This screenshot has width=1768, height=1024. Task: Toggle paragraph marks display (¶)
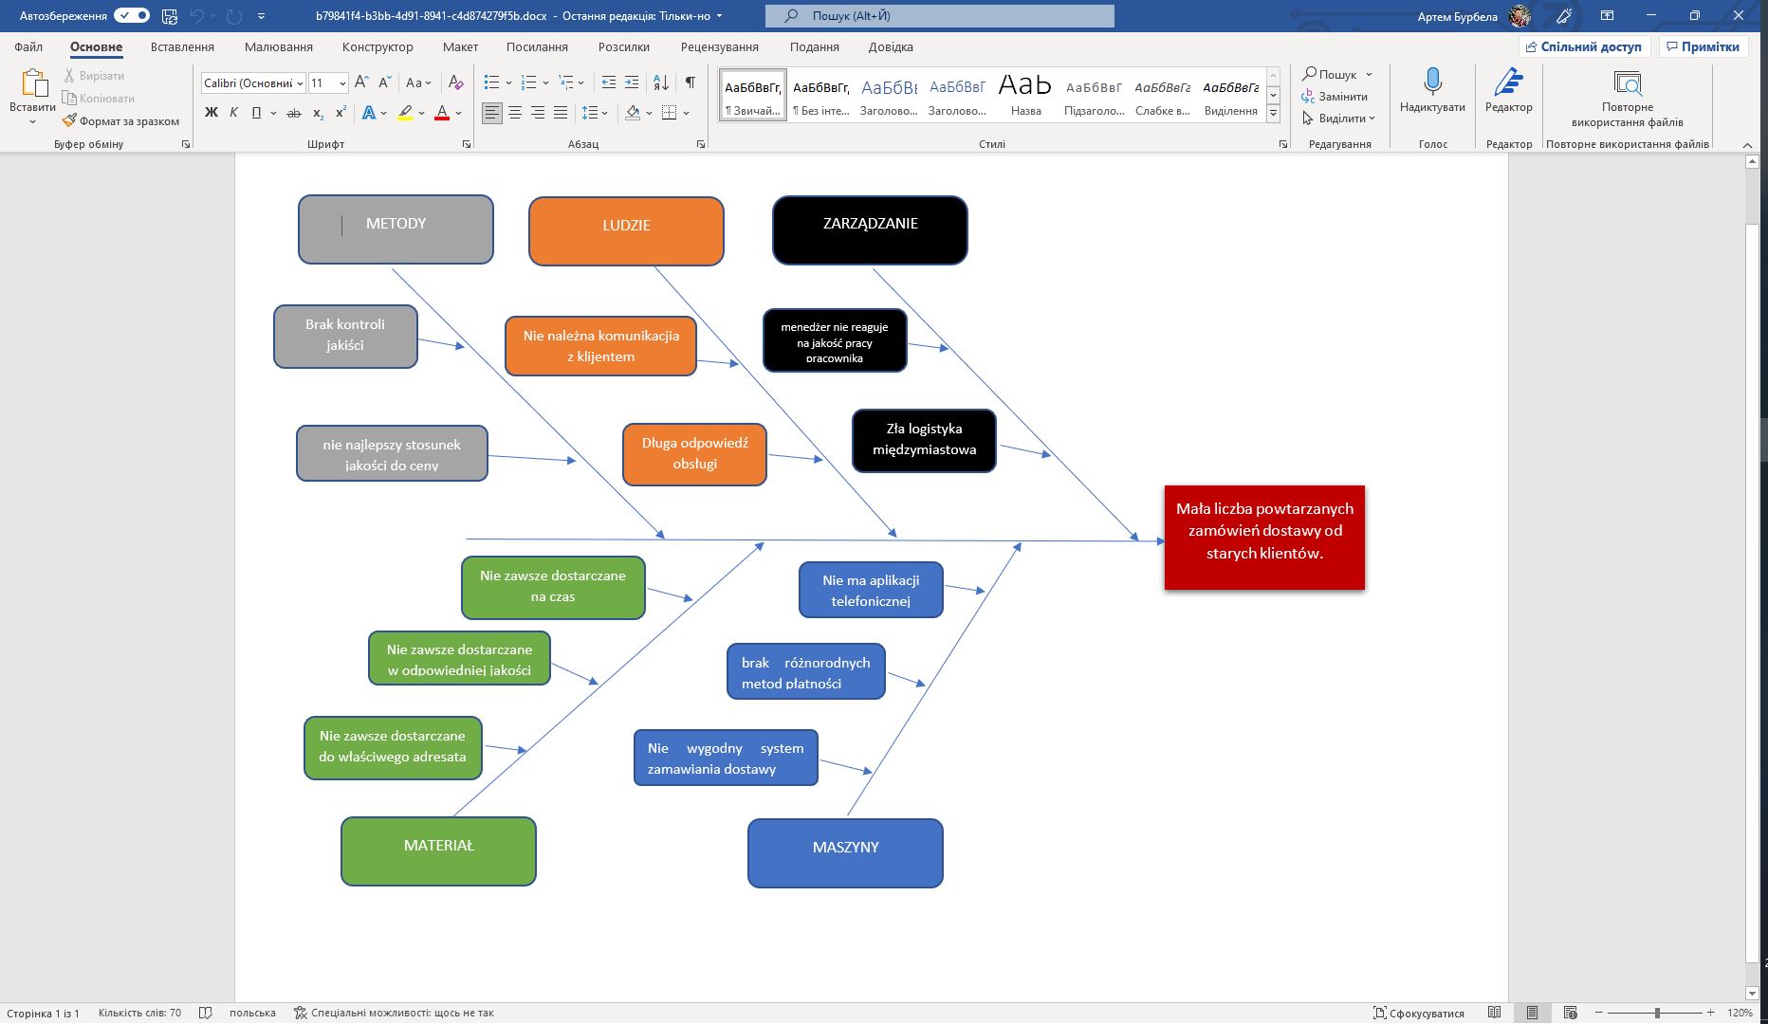[690, 83]
